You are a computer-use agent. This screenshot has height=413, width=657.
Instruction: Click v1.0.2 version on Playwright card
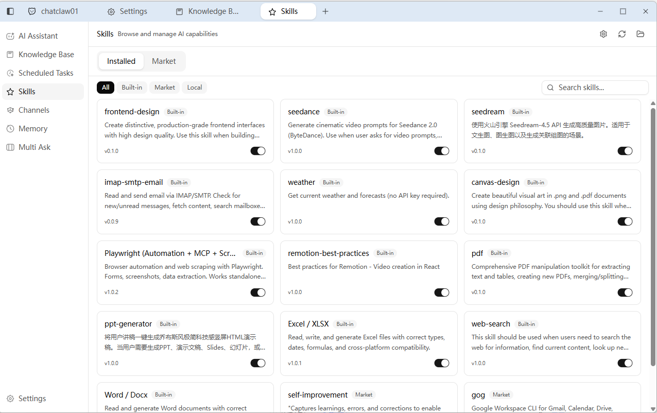111,292
